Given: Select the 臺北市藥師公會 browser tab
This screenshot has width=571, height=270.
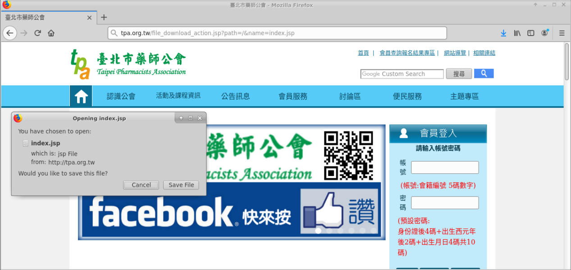Looking at the screenshot, I should point(48,18).
